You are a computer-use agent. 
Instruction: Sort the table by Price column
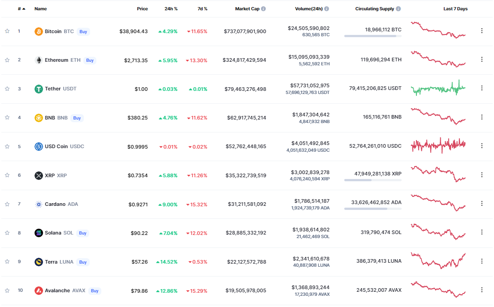[143, 9]
